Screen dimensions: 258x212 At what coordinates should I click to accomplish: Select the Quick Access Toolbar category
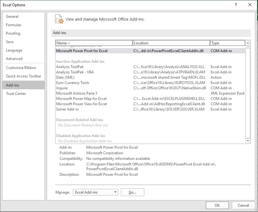23,76
